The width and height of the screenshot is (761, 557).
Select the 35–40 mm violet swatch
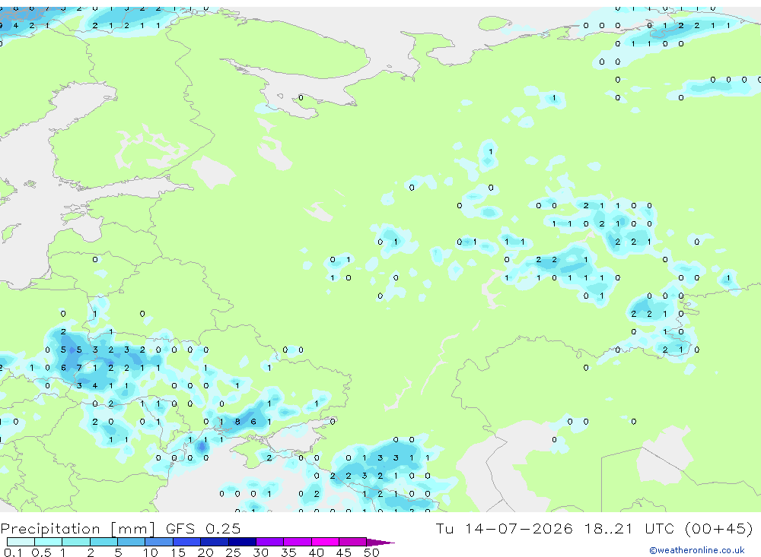(x=298, y=542)
